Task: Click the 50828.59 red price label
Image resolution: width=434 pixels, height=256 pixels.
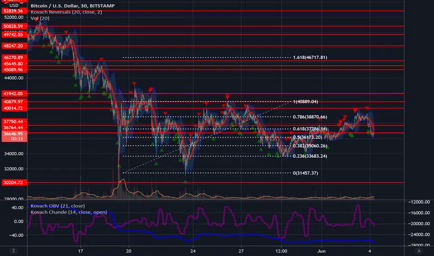Action: click(x=14, y=26)
